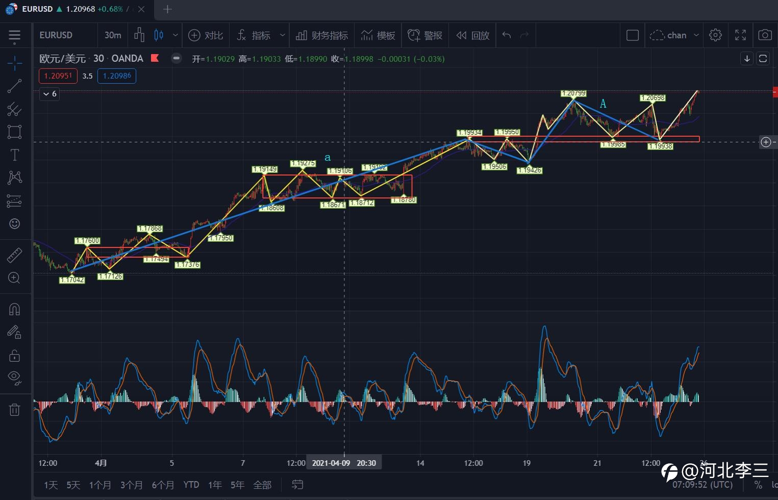
Task: Toggle fullscreen mode for chart
Action: [x=740, y=35]
